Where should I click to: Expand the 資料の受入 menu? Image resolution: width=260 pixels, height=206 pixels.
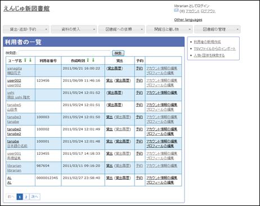coord(74,29)
